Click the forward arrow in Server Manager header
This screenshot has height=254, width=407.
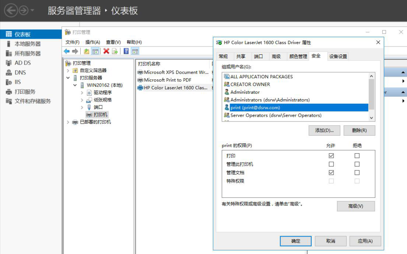click(x=23, y=10)
